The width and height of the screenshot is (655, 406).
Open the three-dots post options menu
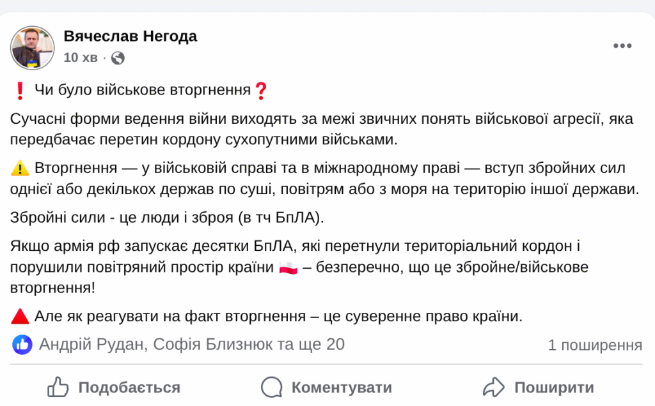click(622, 46)
